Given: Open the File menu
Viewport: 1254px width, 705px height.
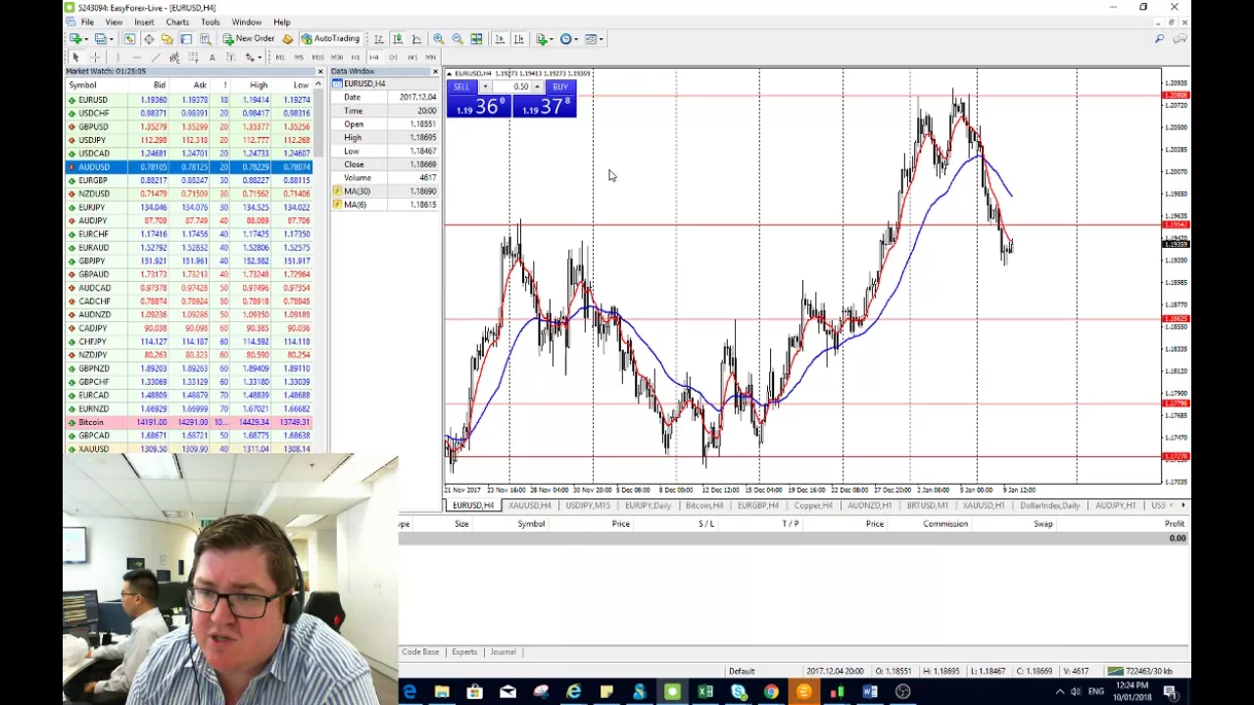Looking at the screenshot, I should point(87,22).
